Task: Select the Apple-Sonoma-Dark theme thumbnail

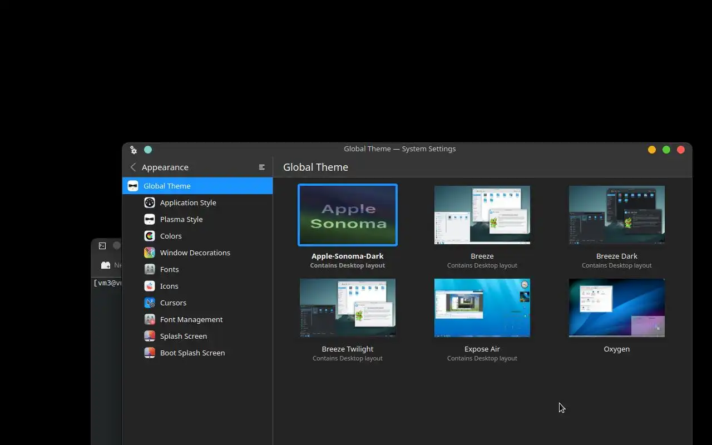Action: tap(348, 215)
